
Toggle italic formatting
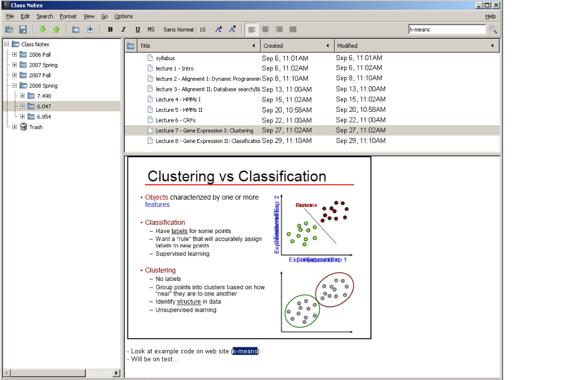coord(124,29)
